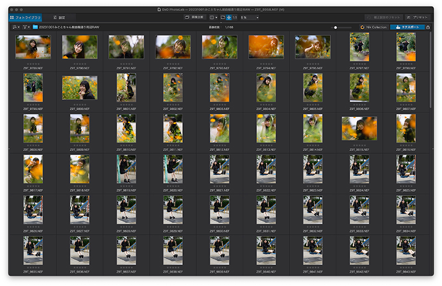Select thumbnail Z9T_9790.NEF
Viewport: 442px width, 286px height.
[80, 47]
